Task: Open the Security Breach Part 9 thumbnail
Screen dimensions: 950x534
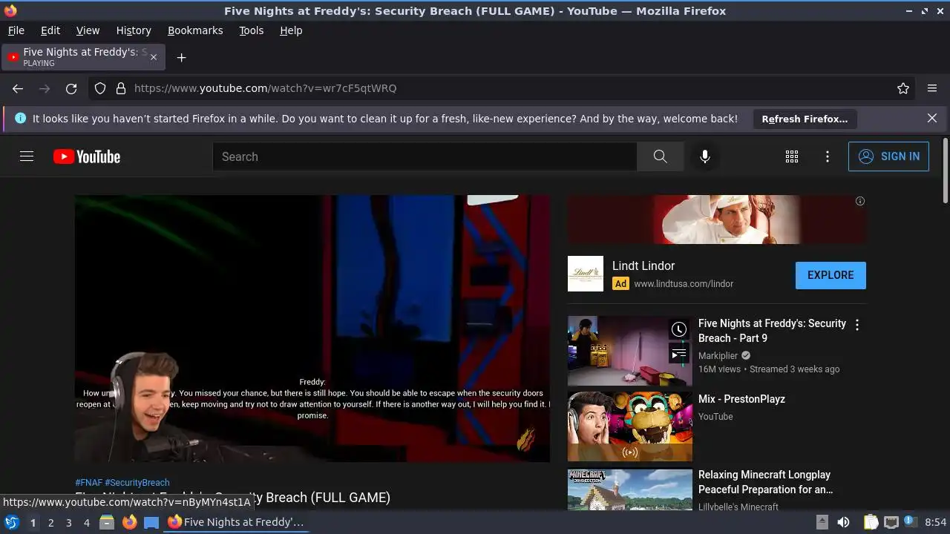Action: pyautogui.click(x=630, y=352)
